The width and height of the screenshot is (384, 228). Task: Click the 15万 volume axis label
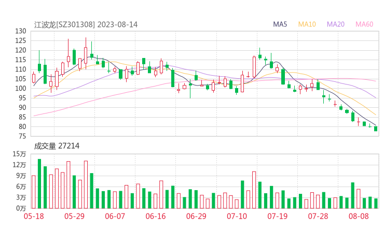(20, 154)
